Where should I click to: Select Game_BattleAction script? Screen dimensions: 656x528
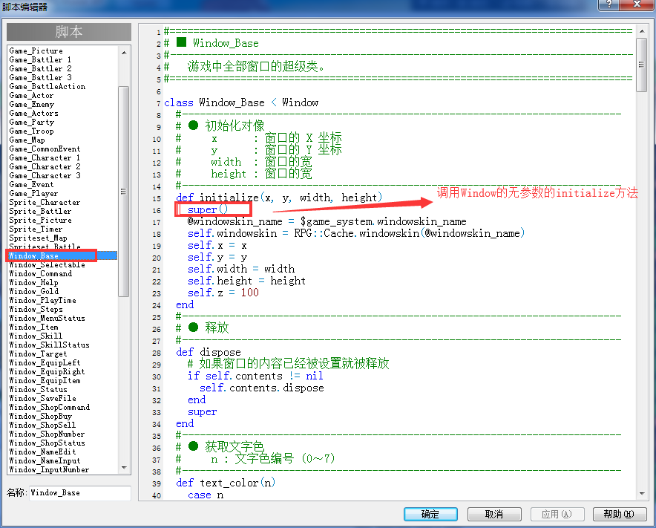47,86
